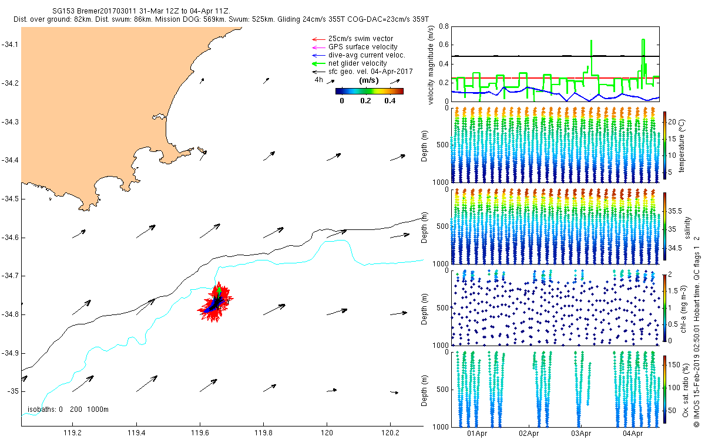
Task: Click the '35.5' salinity colorbar tick
Action: (x=674, y=211)
